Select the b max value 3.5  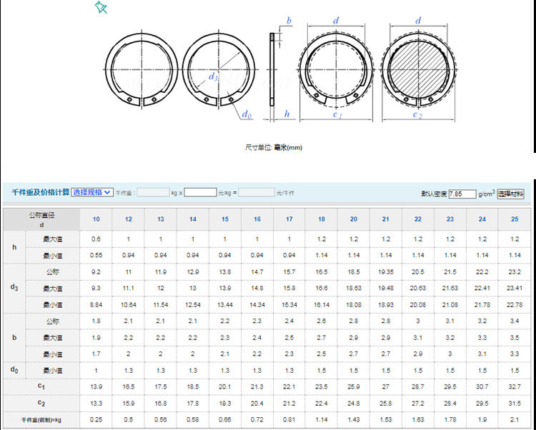pos(515,337)
